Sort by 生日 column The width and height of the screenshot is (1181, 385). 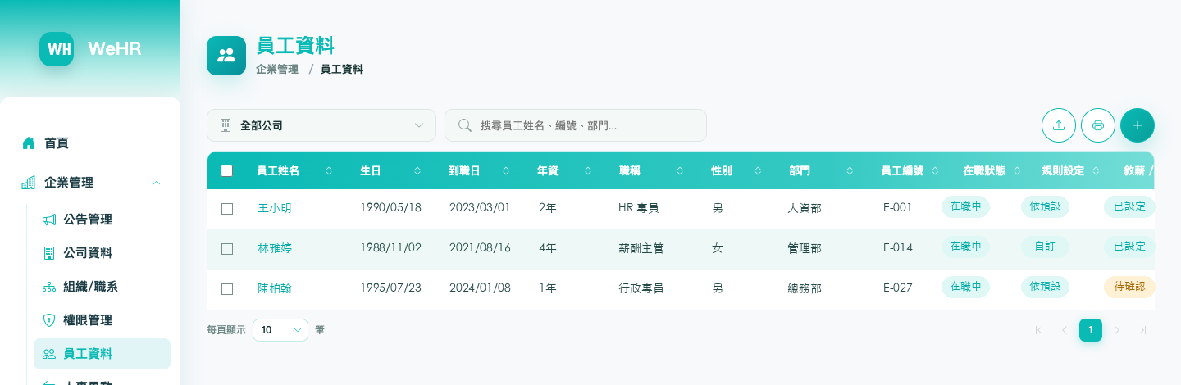click(x=417, y=171)
